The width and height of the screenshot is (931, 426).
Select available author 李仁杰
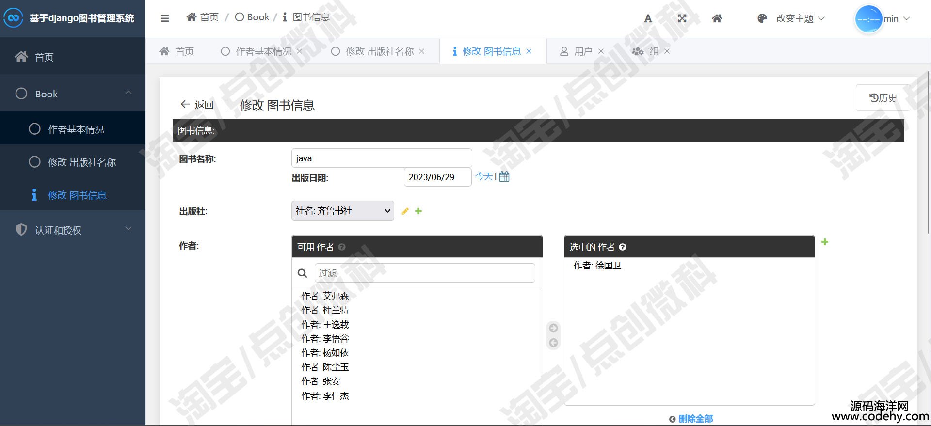(325, 396)
